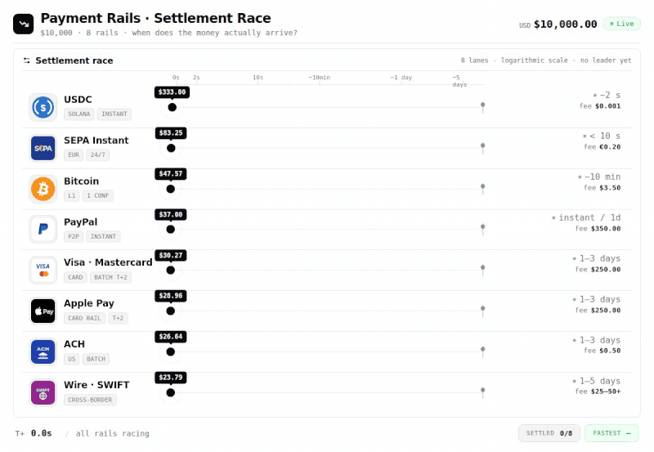Click the PayPal logo icon

coord(43,230)
